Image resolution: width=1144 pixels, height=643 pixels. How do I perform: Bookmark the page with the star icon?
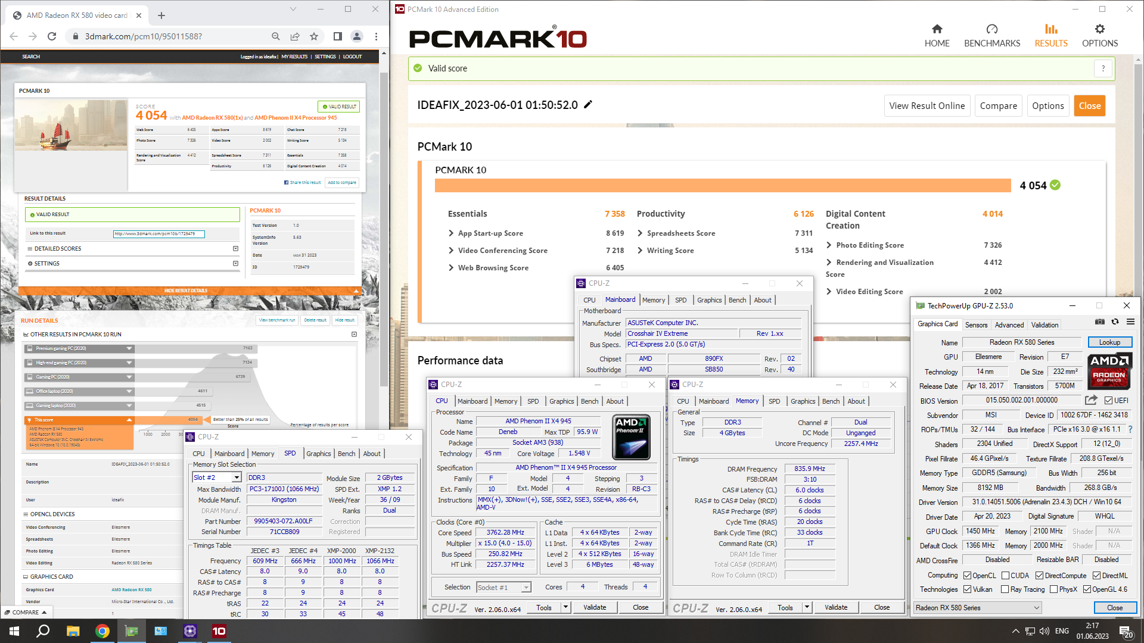click(x=314, y=36)
